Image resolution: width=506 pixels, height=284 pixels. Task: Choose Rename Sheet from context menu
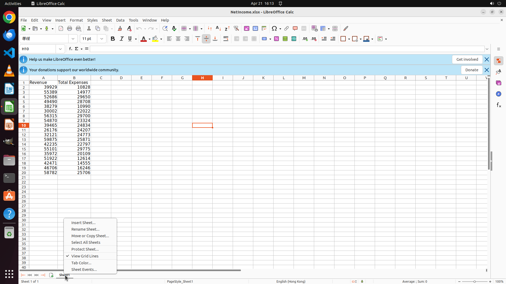point(85,229)
